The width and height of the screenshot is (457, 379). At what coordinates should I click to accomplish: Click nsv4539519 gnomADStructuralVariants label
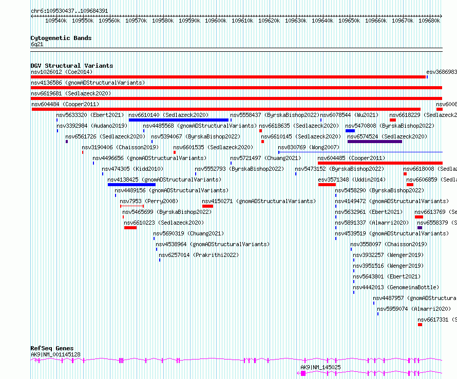[392, 233]
